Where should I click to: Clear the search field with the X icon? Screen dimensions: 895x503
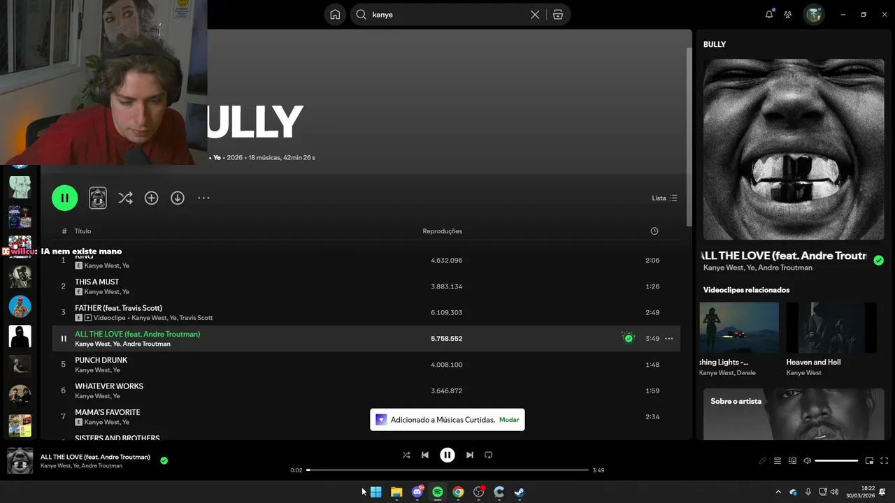(535, 15)
